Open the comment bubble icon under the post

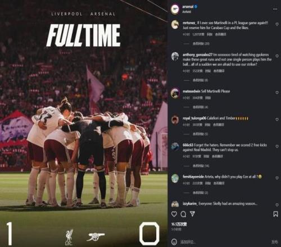183,214
